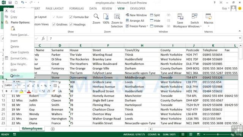
Task: Click the Normal view status bar icon
Action: pyautogui.click(x=183, y=134)
